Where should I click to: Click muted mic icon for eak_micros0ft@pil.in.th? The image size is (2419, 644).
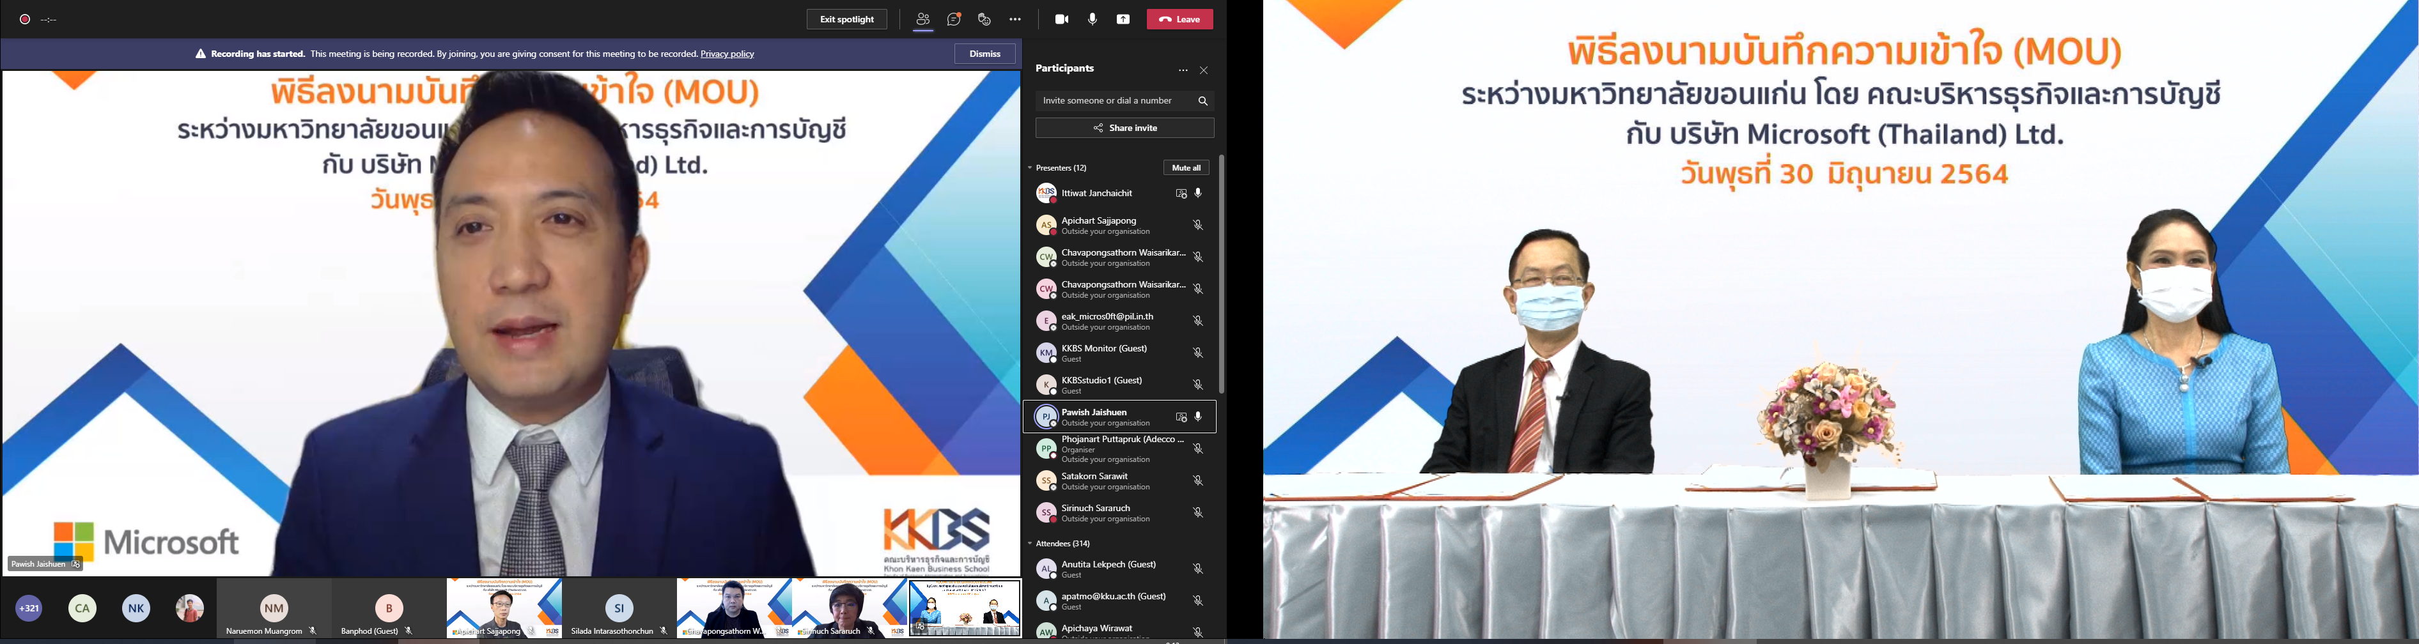click(1198, 321)
